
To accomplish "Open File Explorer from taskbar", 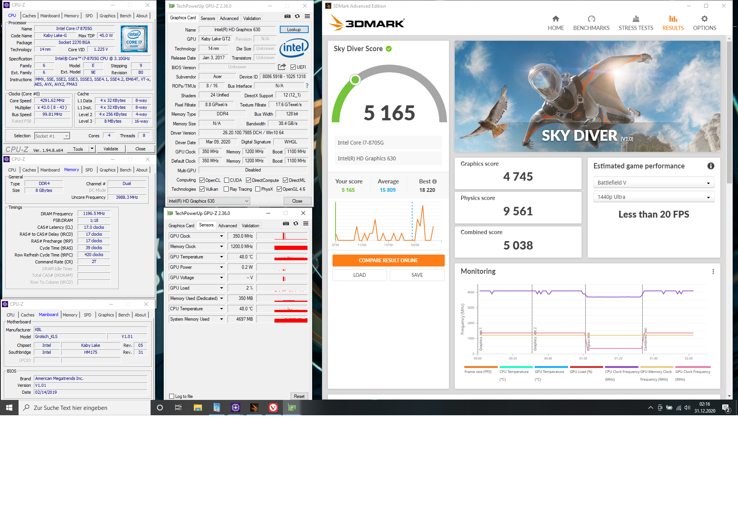I will [x=198, y=408].
